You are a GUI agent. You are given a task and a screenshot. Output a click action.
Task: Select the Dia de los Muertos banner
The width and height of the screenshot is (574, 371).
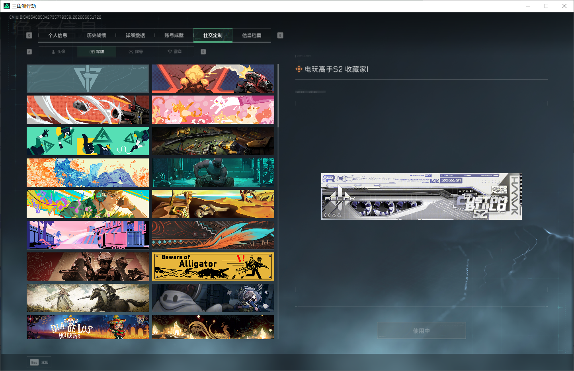click(88, 327)
